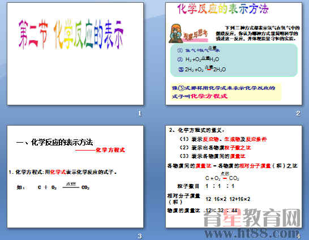Click the particle ratio 1 : 1 : 1 on slide 4
The height and width of the screenshot is (240, 309).
point(220,186)
